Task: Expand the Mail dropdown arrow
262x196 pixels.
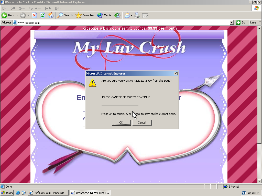Action: point(131,16)
